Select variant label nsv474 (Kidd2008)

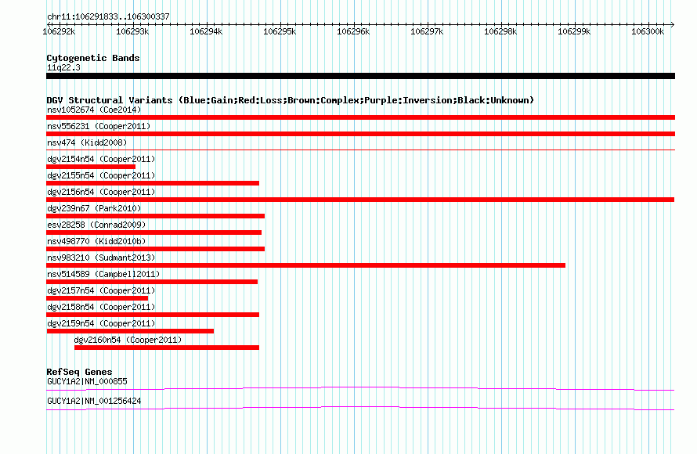click(x=87, y=142)
